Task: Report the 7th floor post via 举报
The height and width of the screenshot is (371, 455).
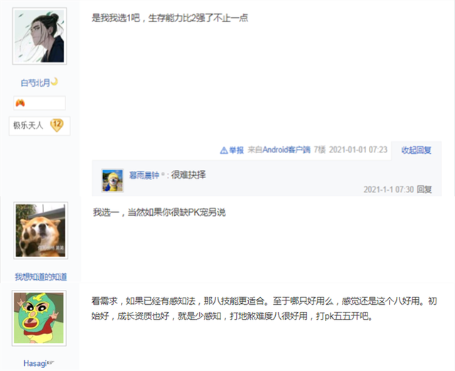Action: point(236,150)
